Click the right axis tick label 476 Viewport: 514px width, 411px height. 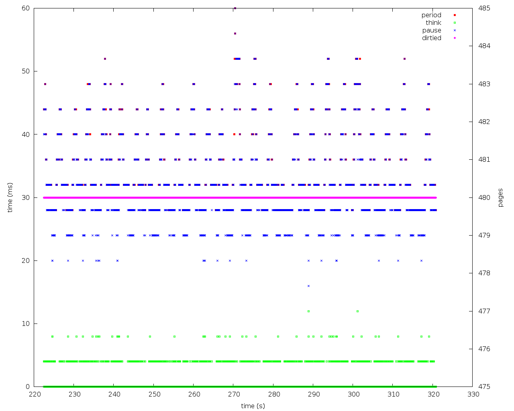coord(484,349)
